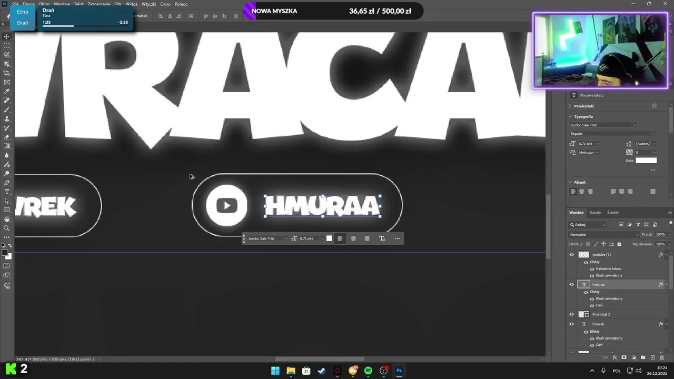
Task: Click the warp text icon in floating bar
Action: (x=382, y=238)
